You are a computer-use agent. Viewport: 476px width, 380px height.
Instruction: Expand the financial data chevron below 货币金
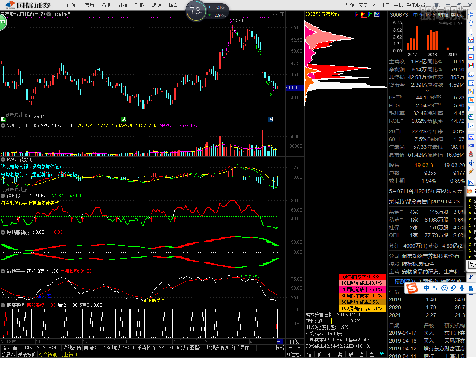(x=427, y=91)
